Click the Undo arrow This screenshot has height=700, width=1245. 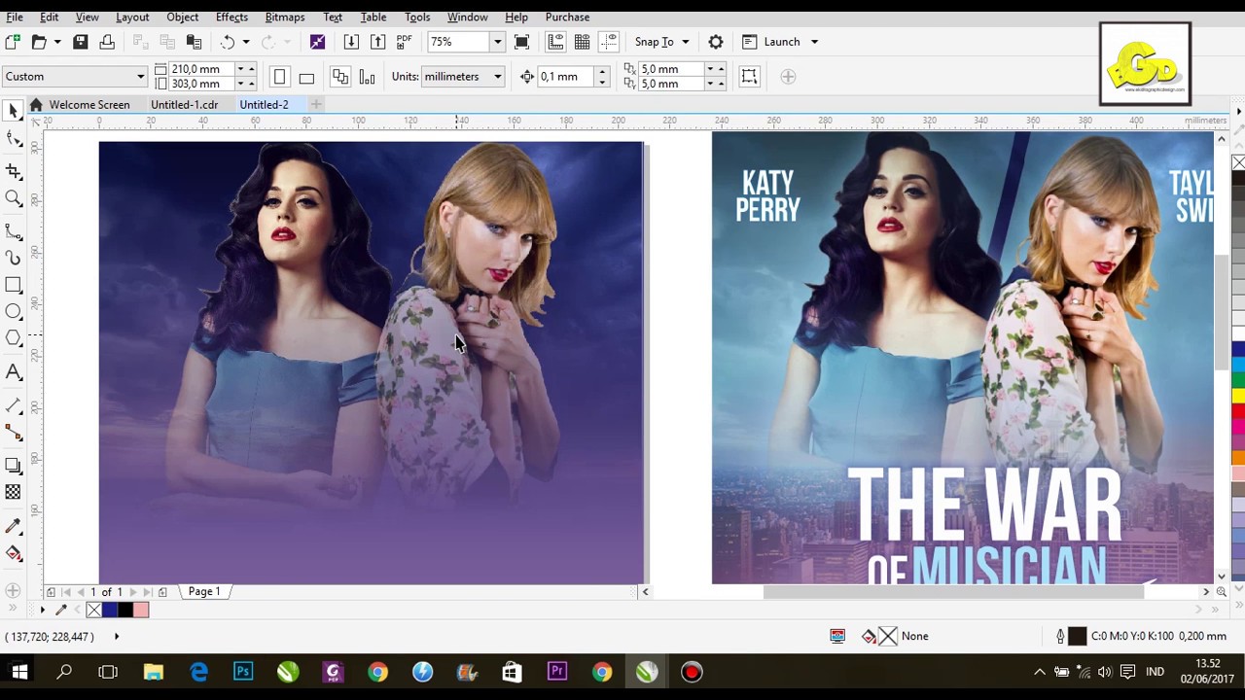(228, 42)
